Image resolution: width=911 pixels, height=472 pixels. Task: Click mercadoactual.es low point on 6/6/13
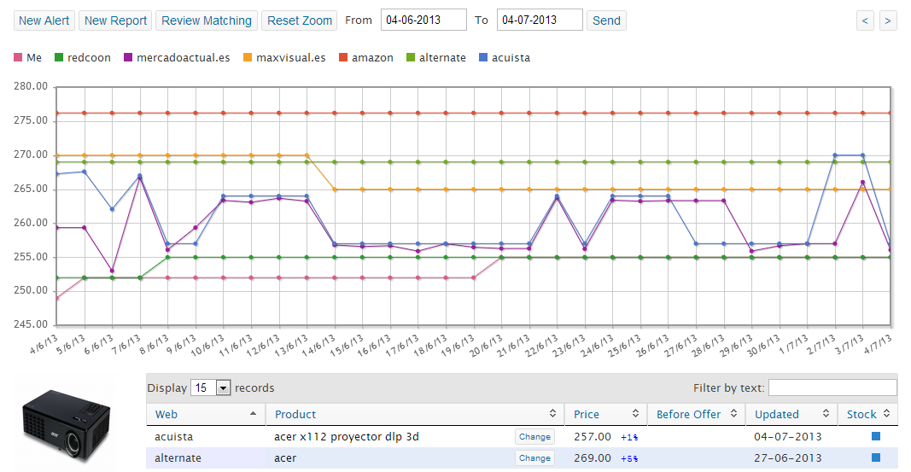[112, 271]
